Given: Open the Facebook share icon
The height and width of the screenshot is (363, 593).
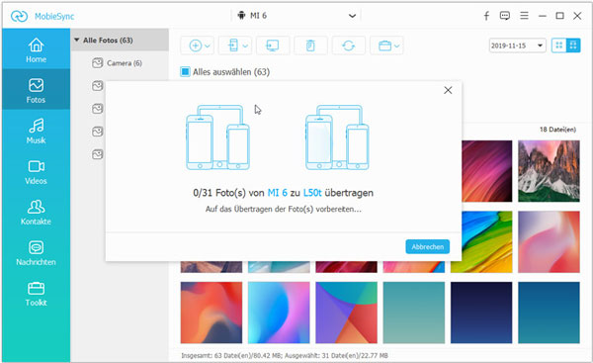Looking at the screenshot, I should pos(486,16).
